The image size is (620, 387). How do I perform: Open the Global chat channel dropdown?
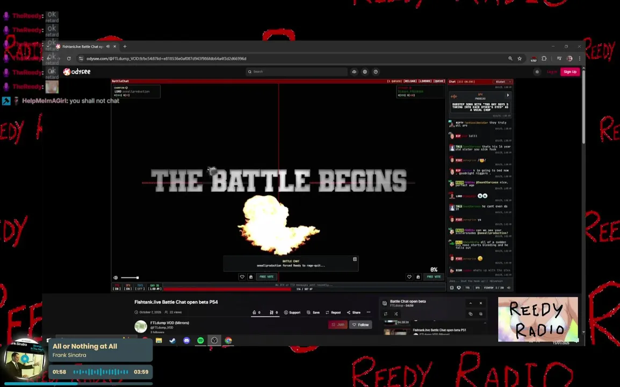[x=503, y=82]
